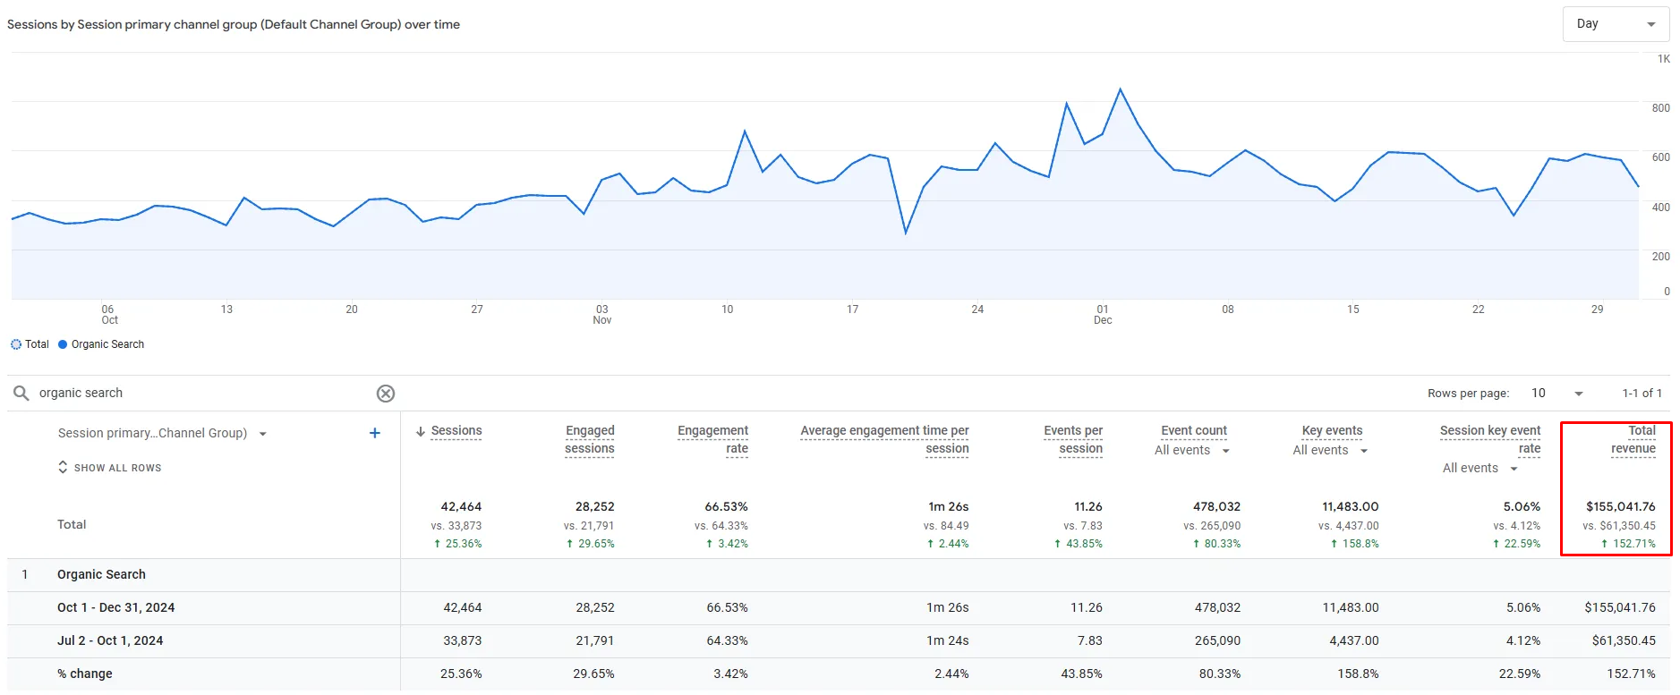Clear the organic search filter
This screenshot has height=695, width=1680.
coord(386,394)
